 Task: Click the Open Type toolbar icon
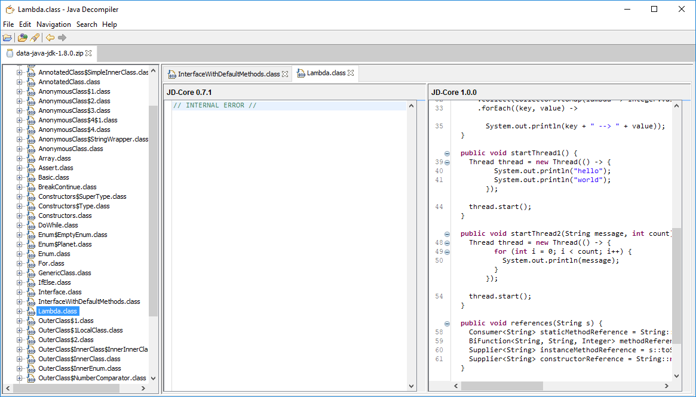[23, 38]
